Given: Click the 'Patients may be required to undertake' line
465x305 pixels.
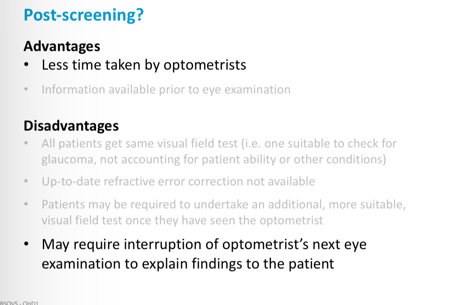Looking at the screenshot, I should (223, 205).
